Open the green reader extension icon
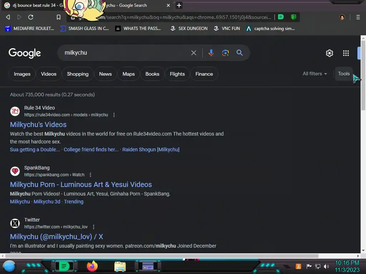The image size is (366, 274). 281,17
